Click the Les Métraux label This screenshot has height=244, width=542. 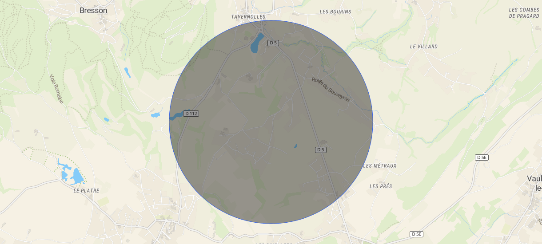coord(380,166)
